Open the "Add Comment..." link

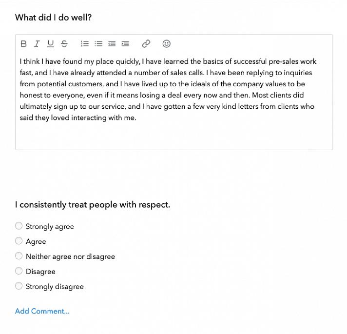(x=42, y=311)
